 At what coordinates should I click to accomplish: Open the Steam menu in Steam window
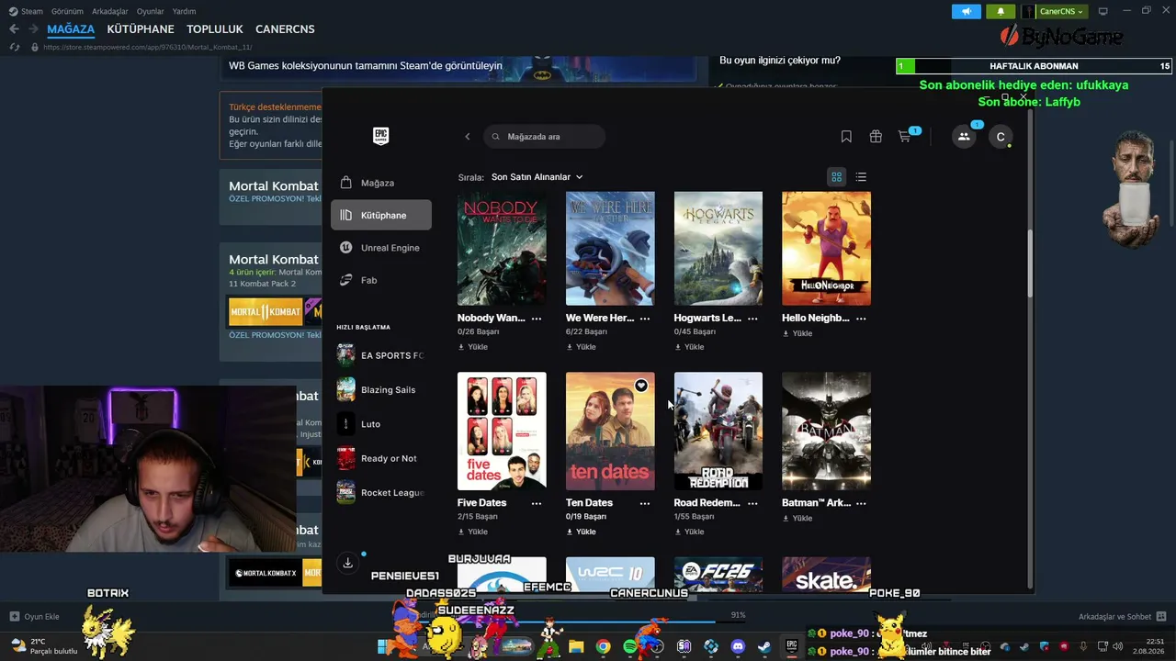27,11
